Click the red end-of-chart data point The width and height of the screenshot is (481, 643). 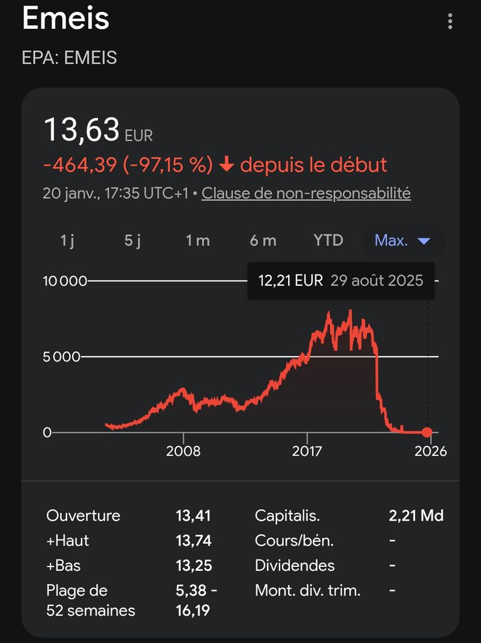tap(427, 432)
